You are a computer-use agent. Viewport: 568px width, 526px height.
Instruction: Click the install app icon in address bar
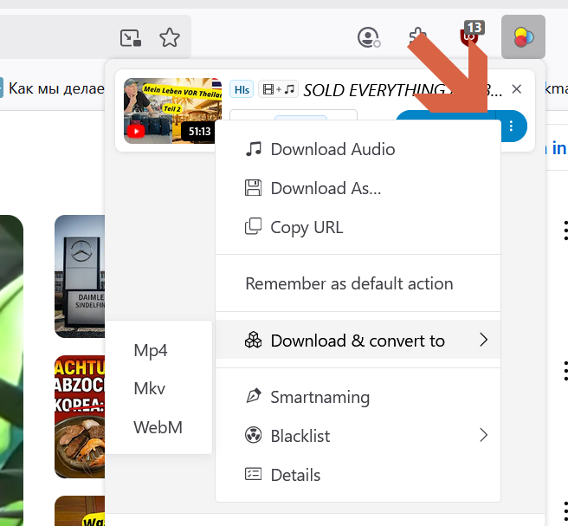(x=131, y=37)
